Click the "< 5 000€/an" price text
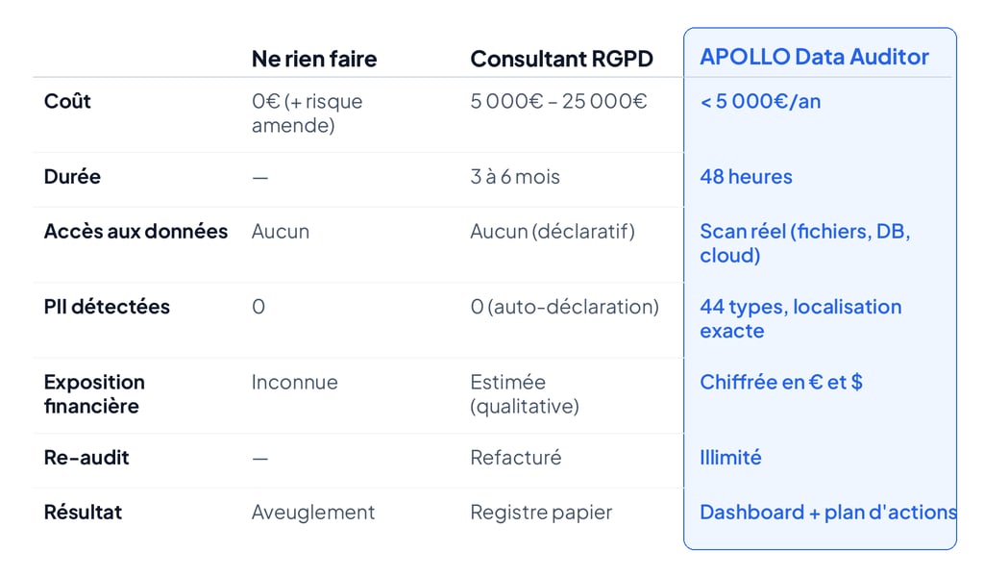This screenshot has width=984, height=577. coord(760,101)
